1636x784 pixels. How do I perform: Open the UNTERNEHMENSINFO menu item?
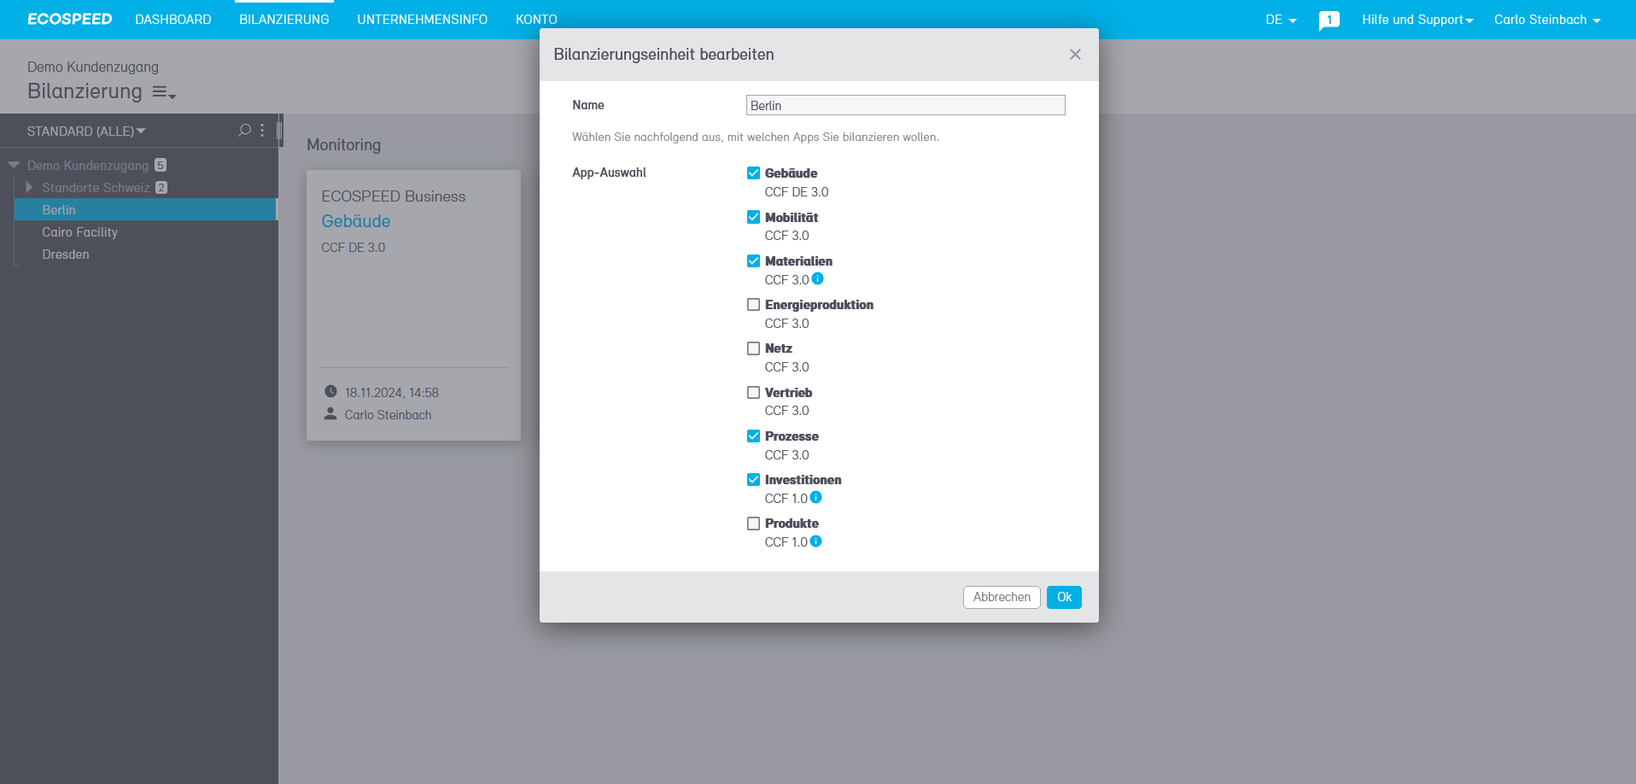[x=422, y=19]
